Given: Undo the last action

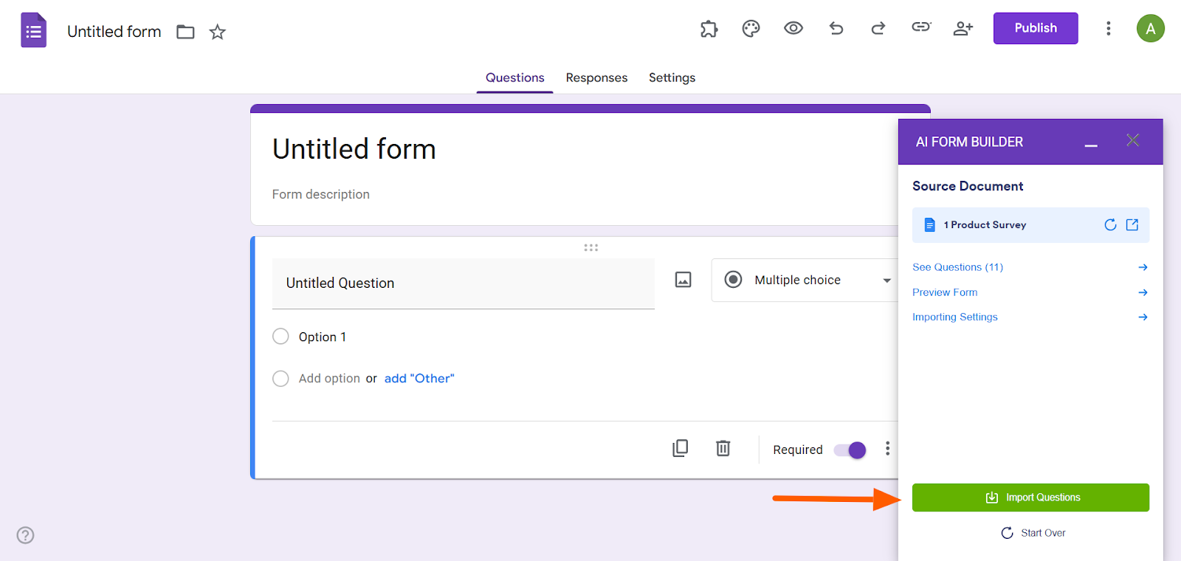Looking at the screenshot, I should click(836, 28).
